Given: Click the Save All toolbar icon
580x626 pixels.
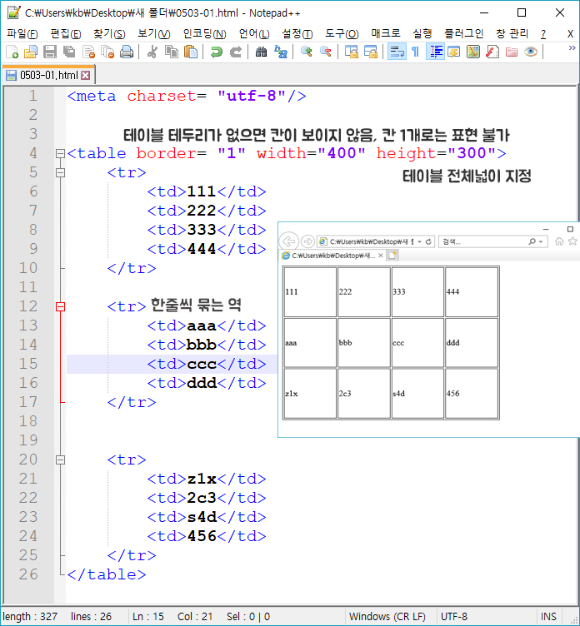Looking at the screenshot, I should coord(69,52).
